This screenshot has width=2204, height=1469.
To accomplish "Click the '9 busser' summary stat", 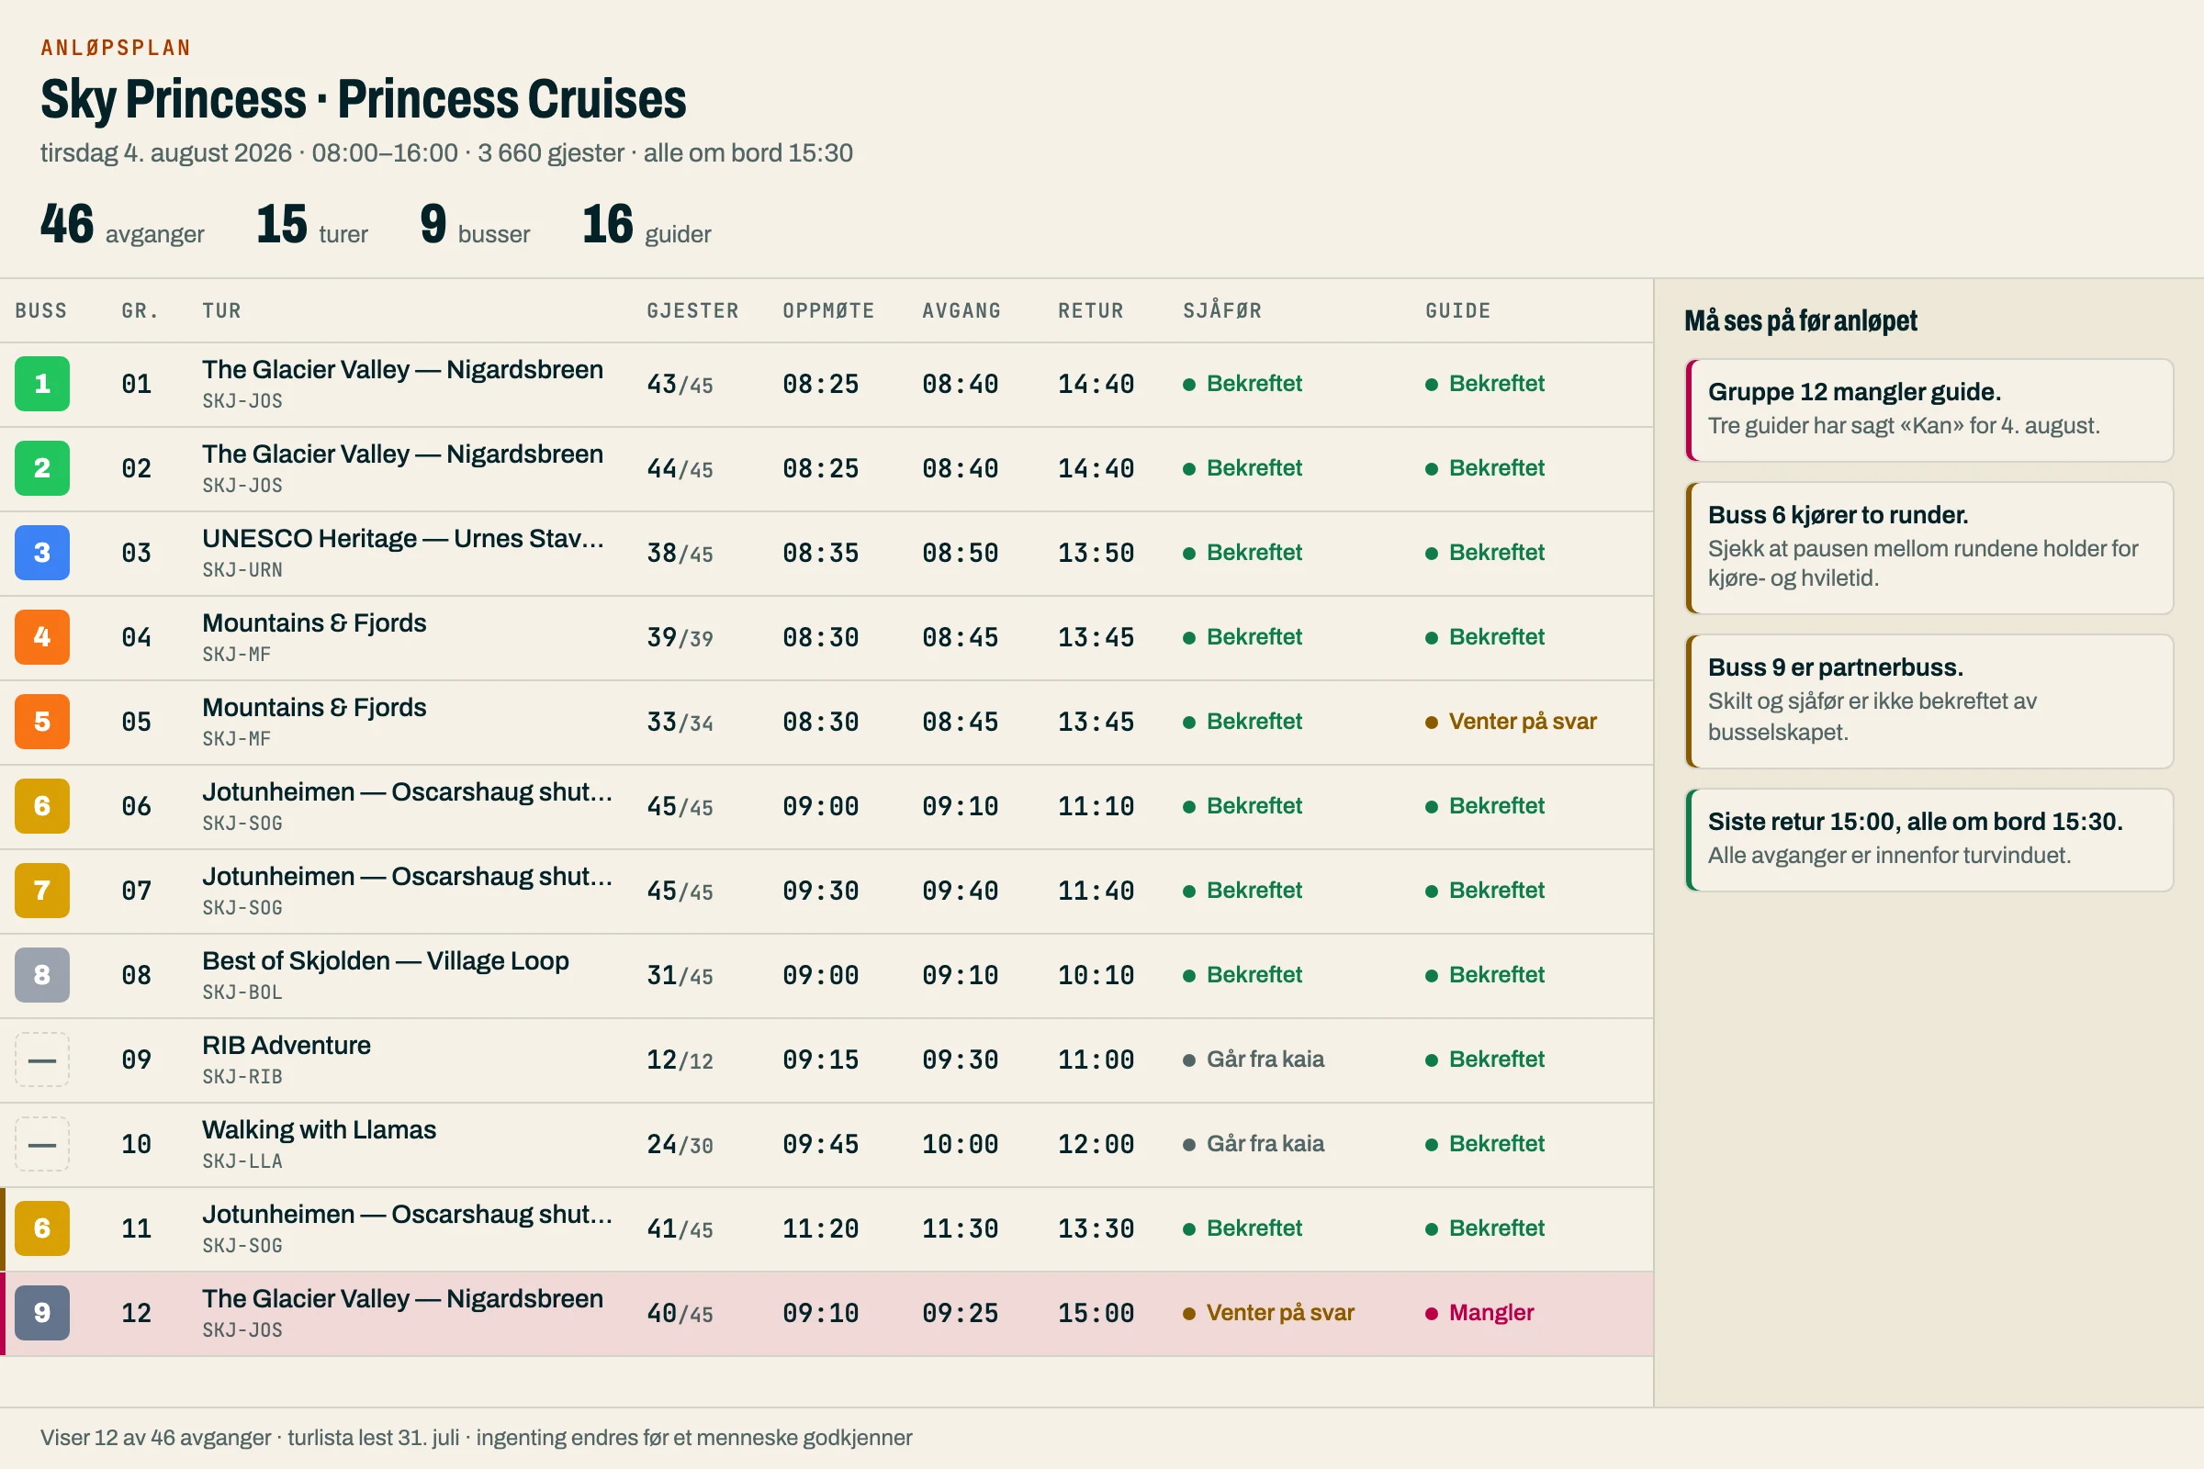I will [x=475, y=225].
